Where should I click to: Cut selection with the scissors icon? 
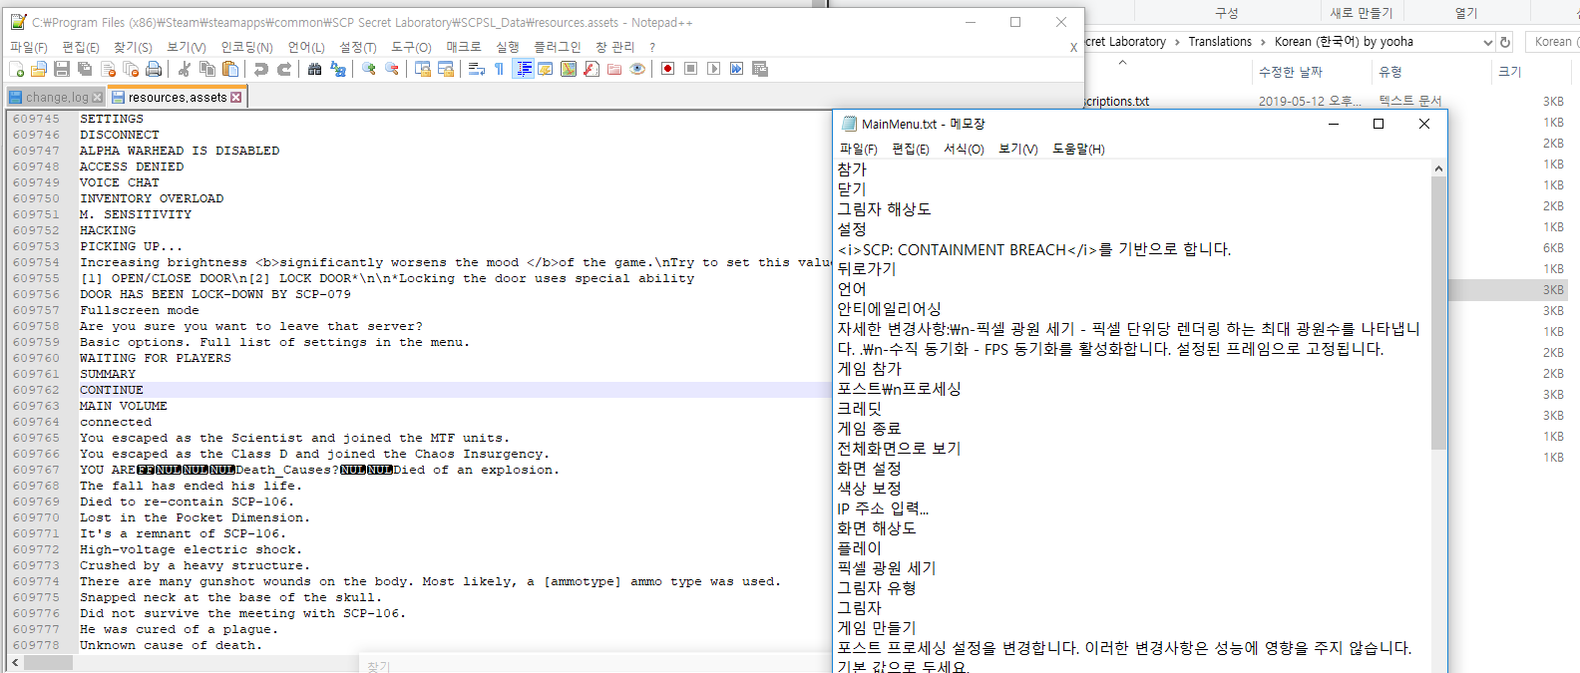pyautogui.click(x=185, y=69)
